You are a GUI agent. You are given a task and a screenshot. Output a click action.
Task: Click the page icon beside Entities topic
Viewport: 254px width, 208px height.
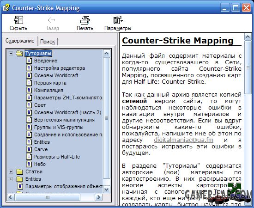point(29,142)
